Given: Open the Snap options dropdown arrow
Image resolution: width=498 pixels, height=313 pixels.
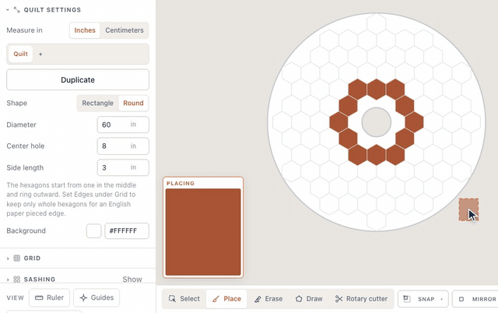Looking at the screenshot, I should click(x=441, y=299).
